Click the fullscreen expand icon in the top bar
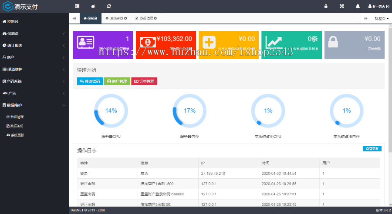 [x=342, y=6]
